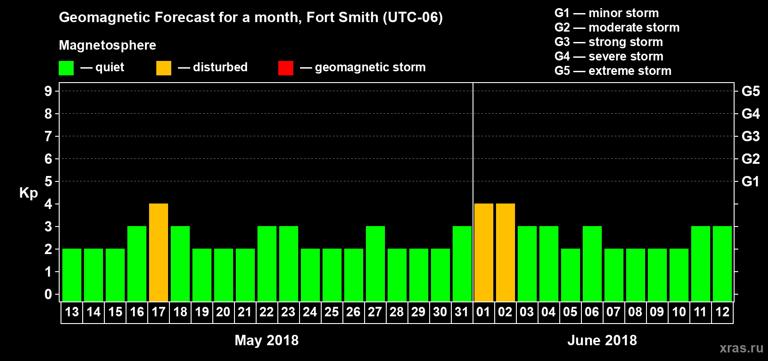Screen dimensions: 768x361
Task: Click the 'G3 — strong storm' legend line
Action: pos(609,42)
